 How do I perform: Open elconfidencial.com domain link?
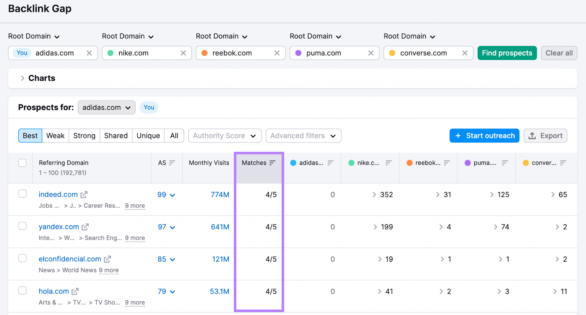(x=70, y=259)
